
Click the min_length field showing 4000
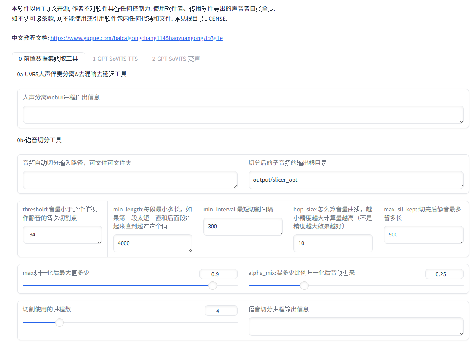click(153, 243)
